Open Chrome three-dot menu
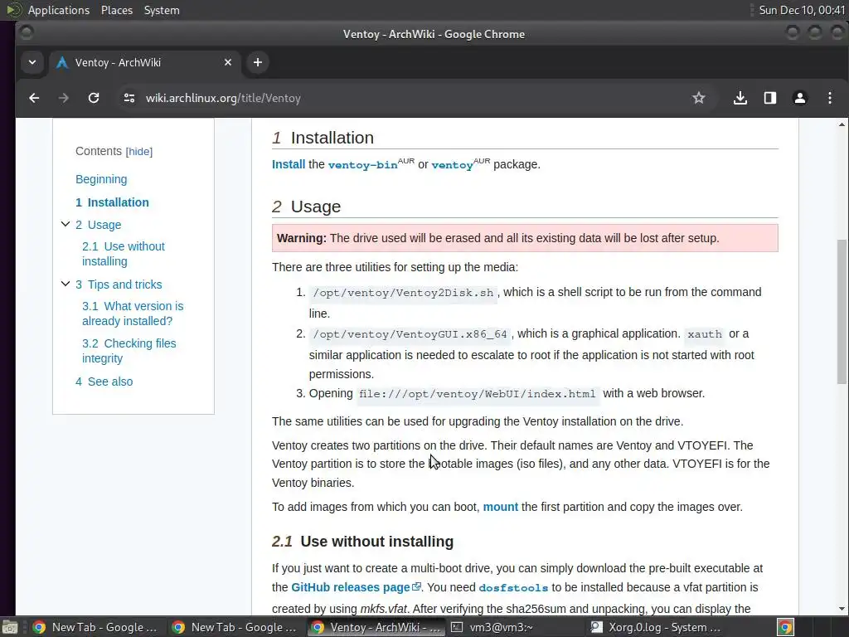This screenshot has height=637, width=849. (x=829, y=98)
